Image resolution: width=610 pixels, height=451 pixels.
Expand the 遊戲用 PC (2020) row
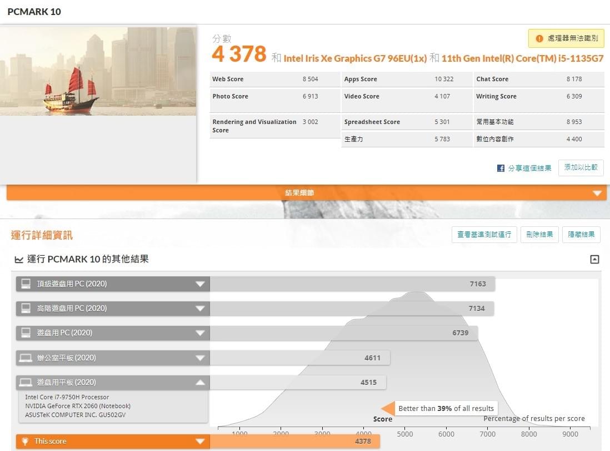click(200, 333)
